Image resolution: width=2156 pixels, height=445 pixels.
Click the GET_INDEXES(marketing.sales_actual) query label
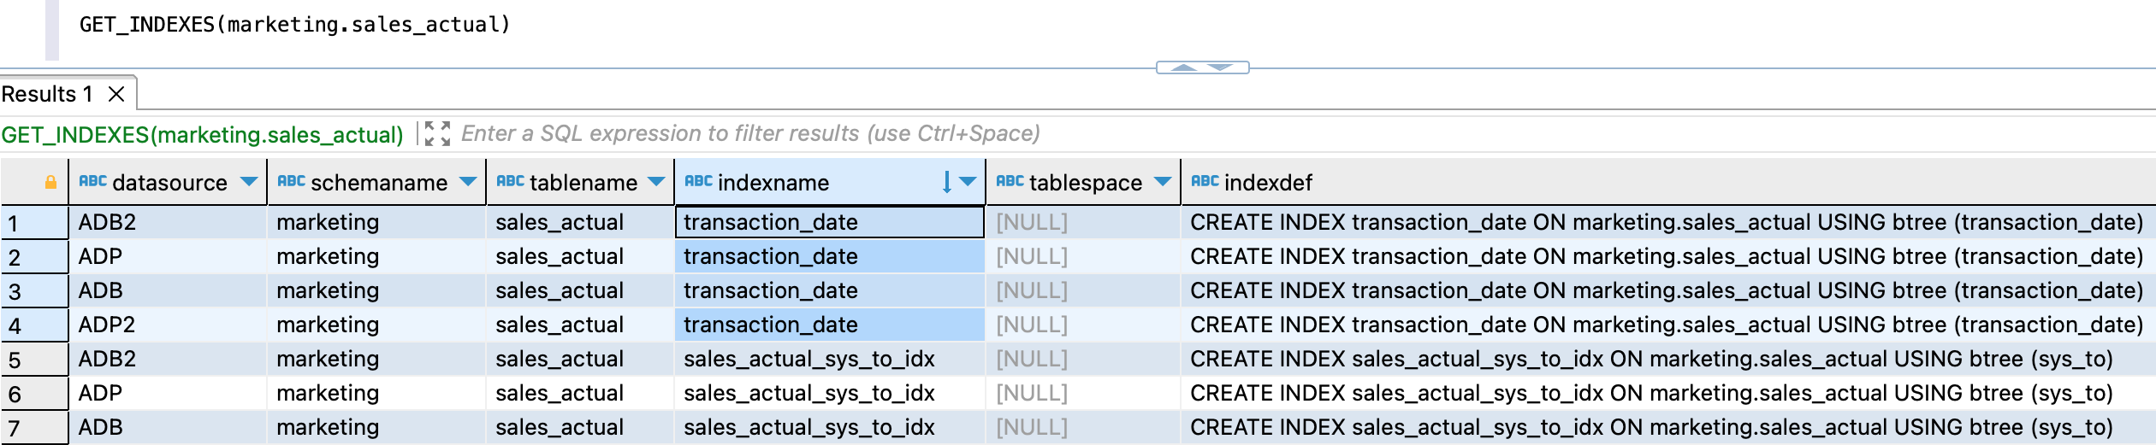click(202, 135)
